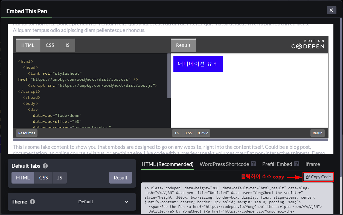Screen dimensions: 343x215
Task: Toggle Result in Default Tabs
Action: 120,178
